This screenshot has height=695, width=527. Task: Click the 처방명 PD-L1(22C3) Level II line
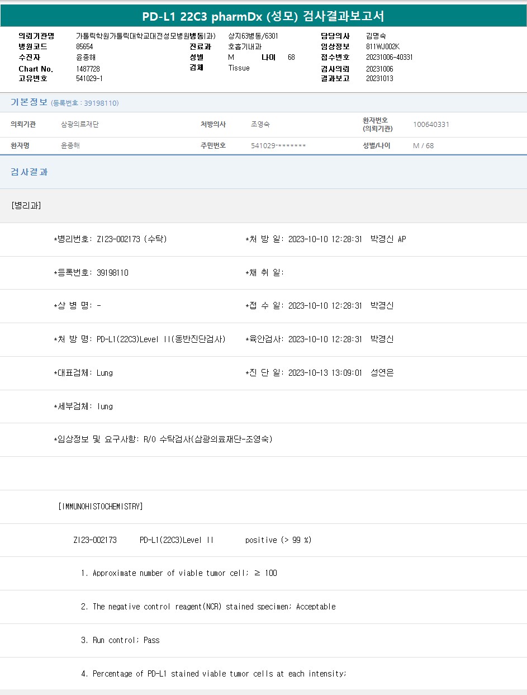pyautogui.click(x=139, y=339)
